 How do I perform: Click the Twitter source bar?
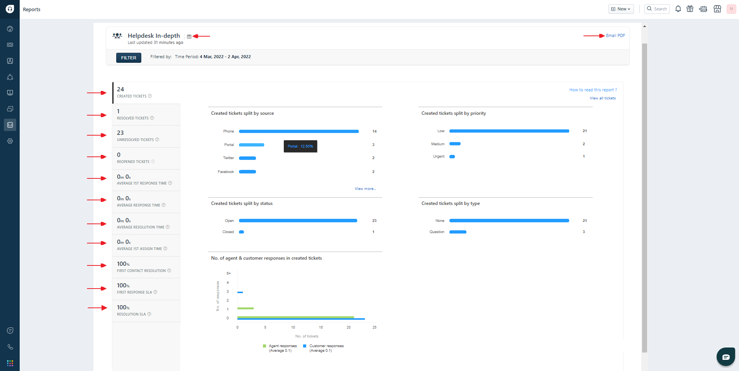tap(247, 158)
